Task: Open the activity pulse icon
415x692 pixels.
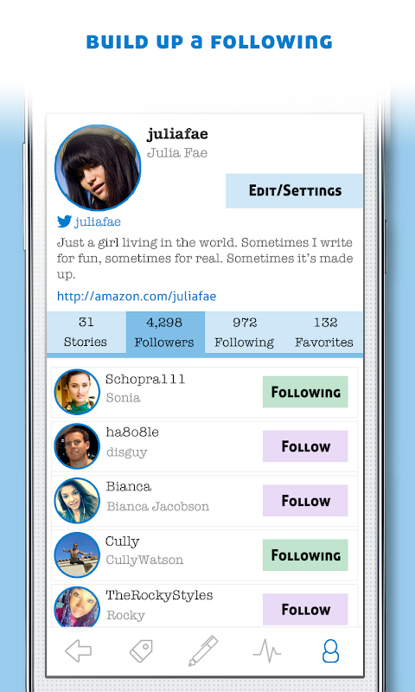Action: (x=266, y=650)
